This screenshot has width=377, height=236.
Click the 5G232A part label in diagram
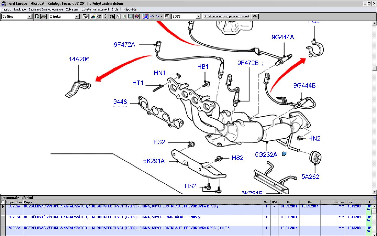[x=266, y=155]
